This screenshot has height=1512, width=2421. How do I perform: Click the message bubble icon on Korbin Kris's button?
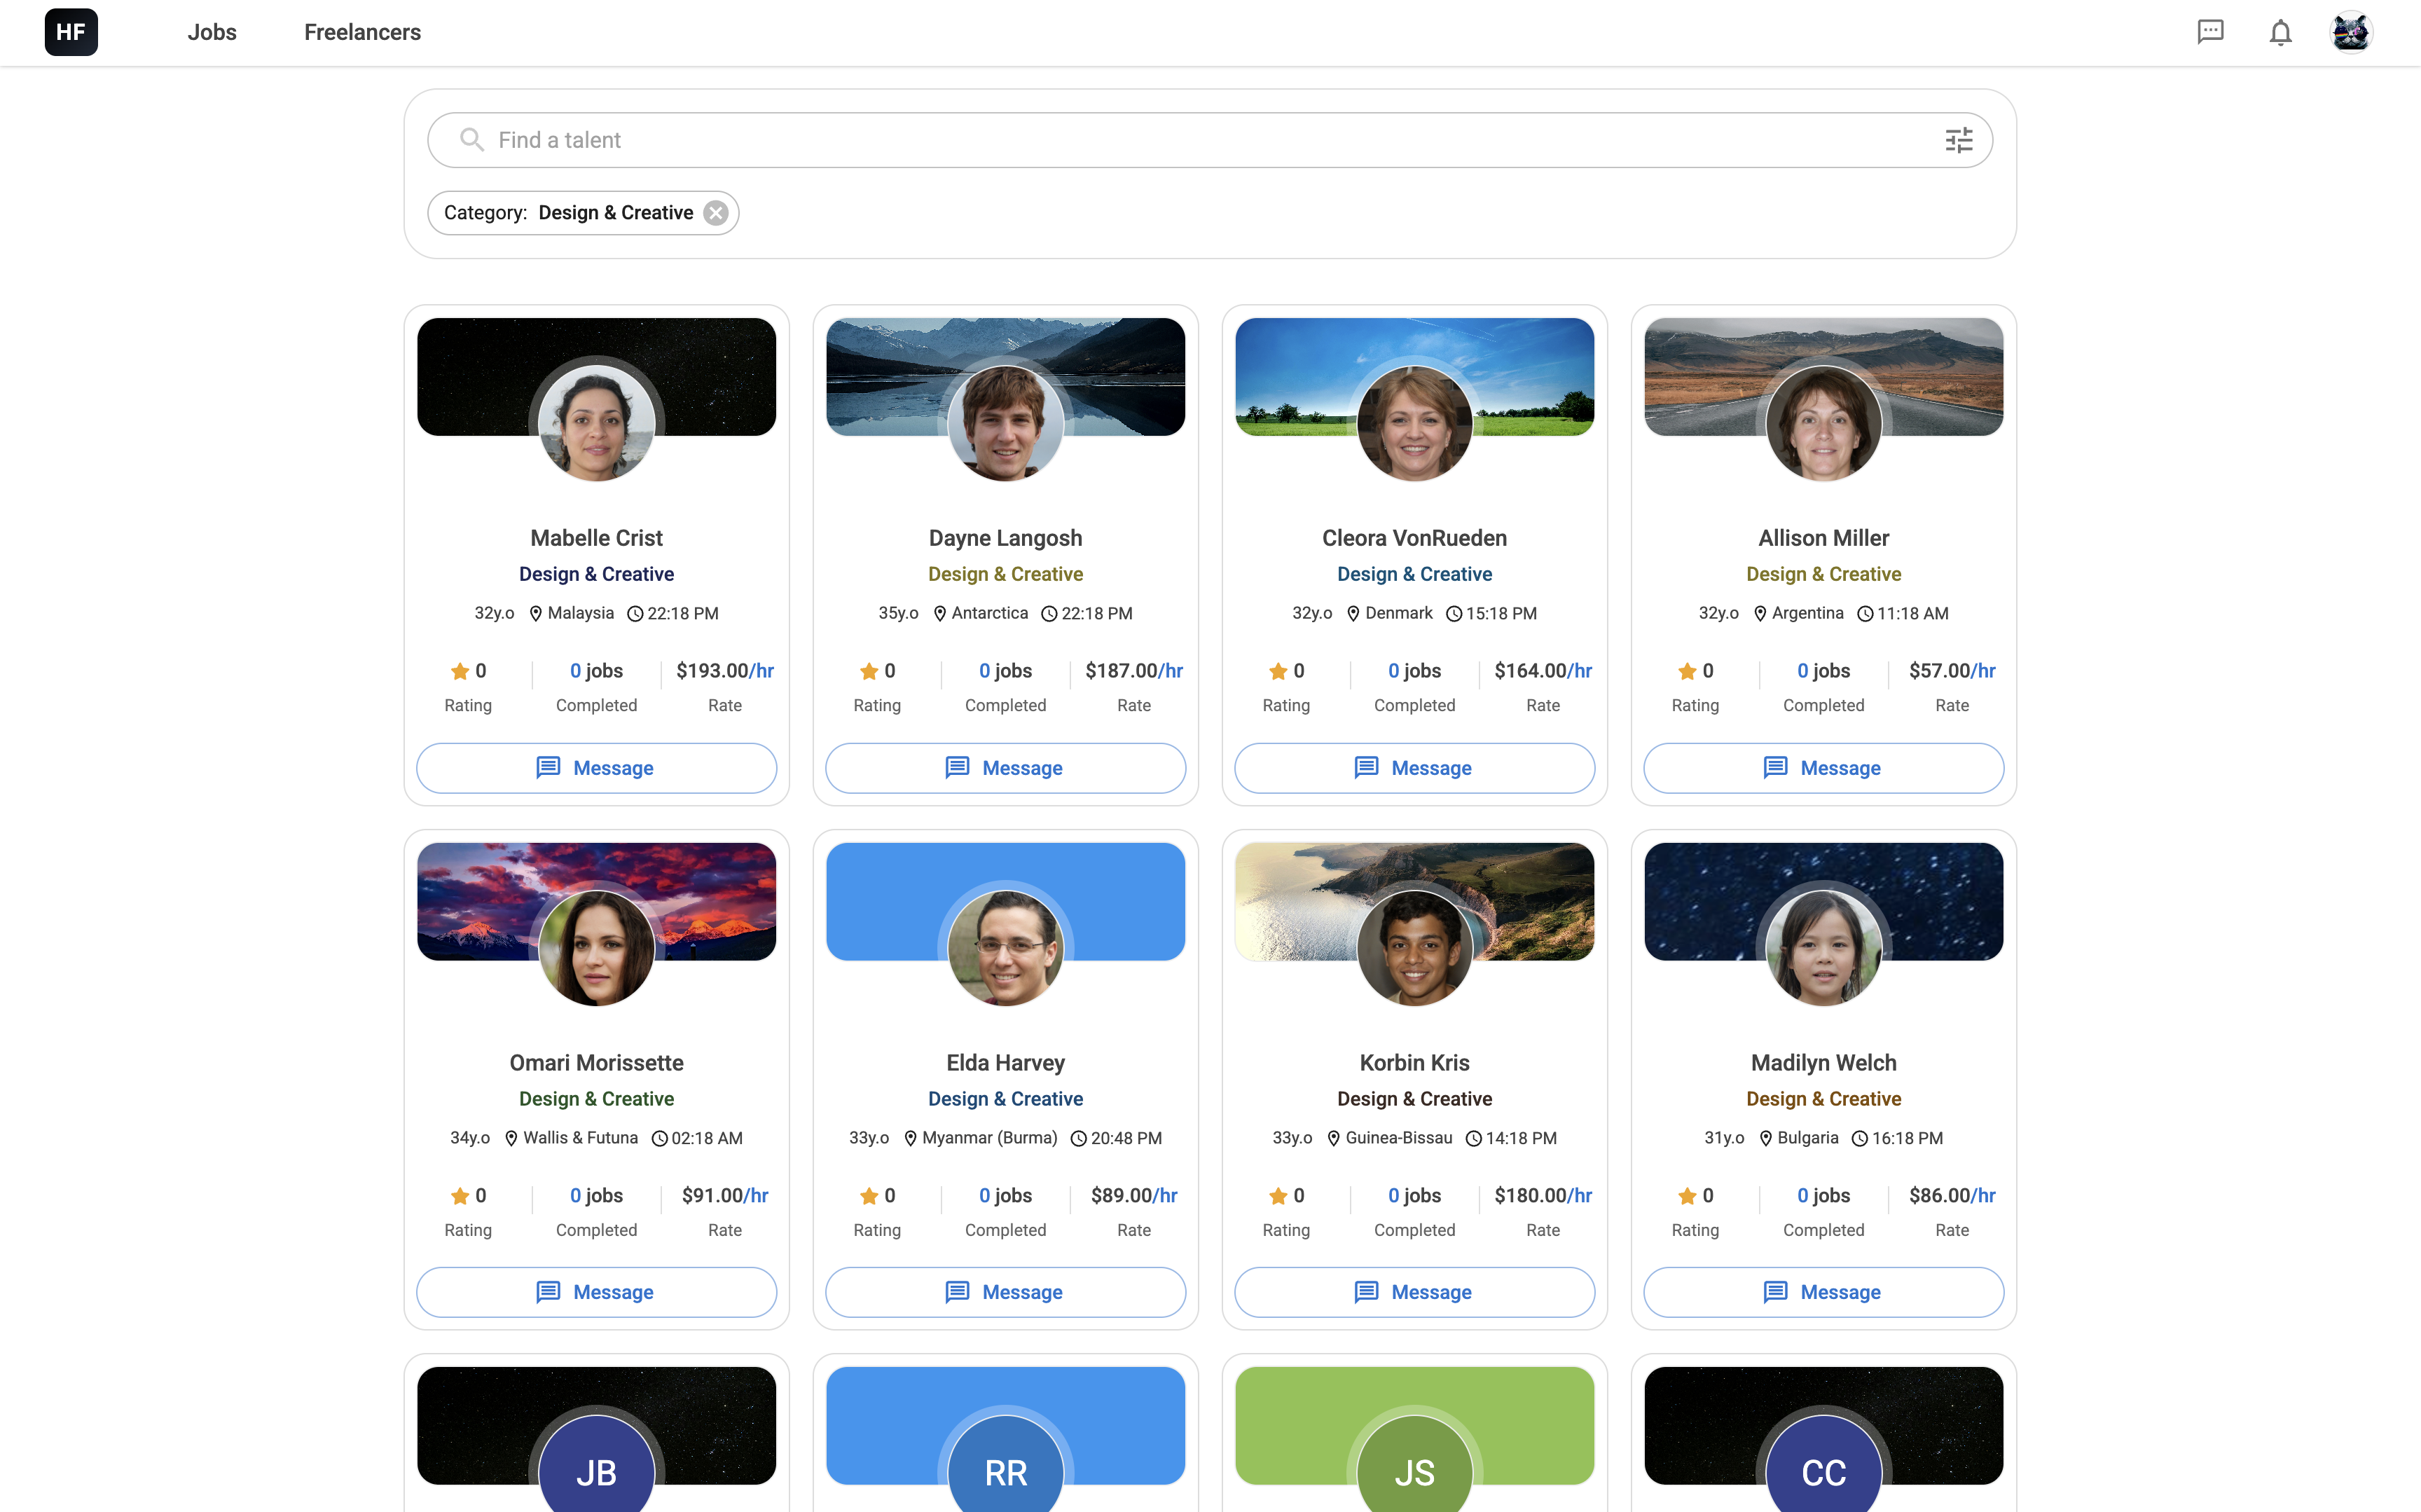[x=1367, y=1291]
